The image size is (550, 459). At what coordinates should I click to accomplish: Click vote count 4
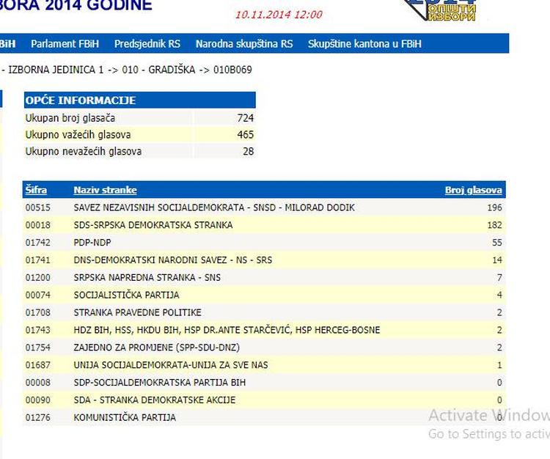(499, 295)
